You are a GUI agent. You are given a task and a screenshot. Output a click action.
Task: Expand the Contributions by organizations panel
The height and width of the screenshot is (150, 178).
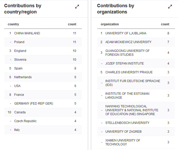coord(170,7)
